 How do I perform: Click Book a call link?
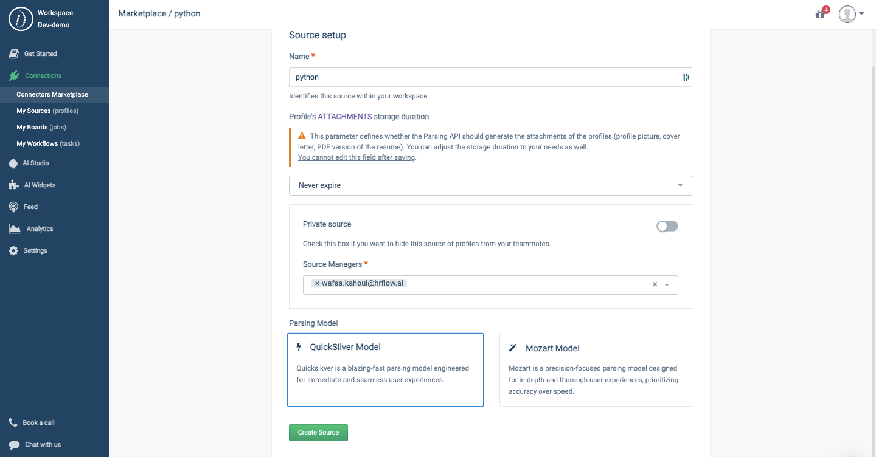click(38, 423)
